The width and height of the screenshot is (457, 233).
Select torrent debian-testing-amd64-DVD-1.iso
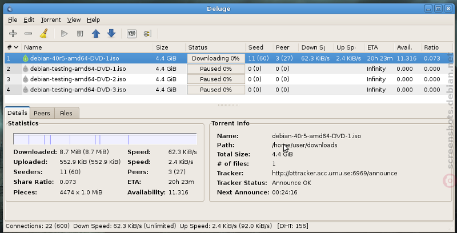tap(228, 69)
